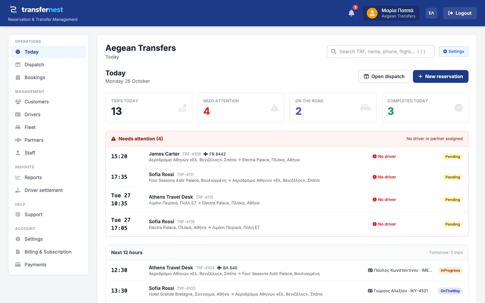Click the Dispatch sidebar icon

(x=18, y=65)
